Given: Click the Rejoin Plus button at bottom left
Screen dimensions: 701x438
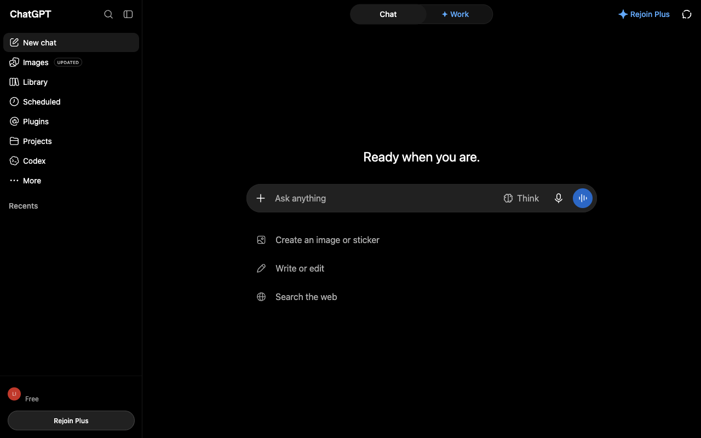Looking at the screenshot, I should coord(71,420).
